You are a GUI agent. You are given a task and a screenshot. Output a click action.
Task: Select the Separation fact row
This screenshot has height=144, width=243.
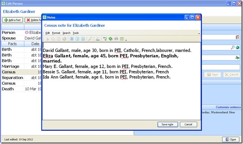click(22, 77)
